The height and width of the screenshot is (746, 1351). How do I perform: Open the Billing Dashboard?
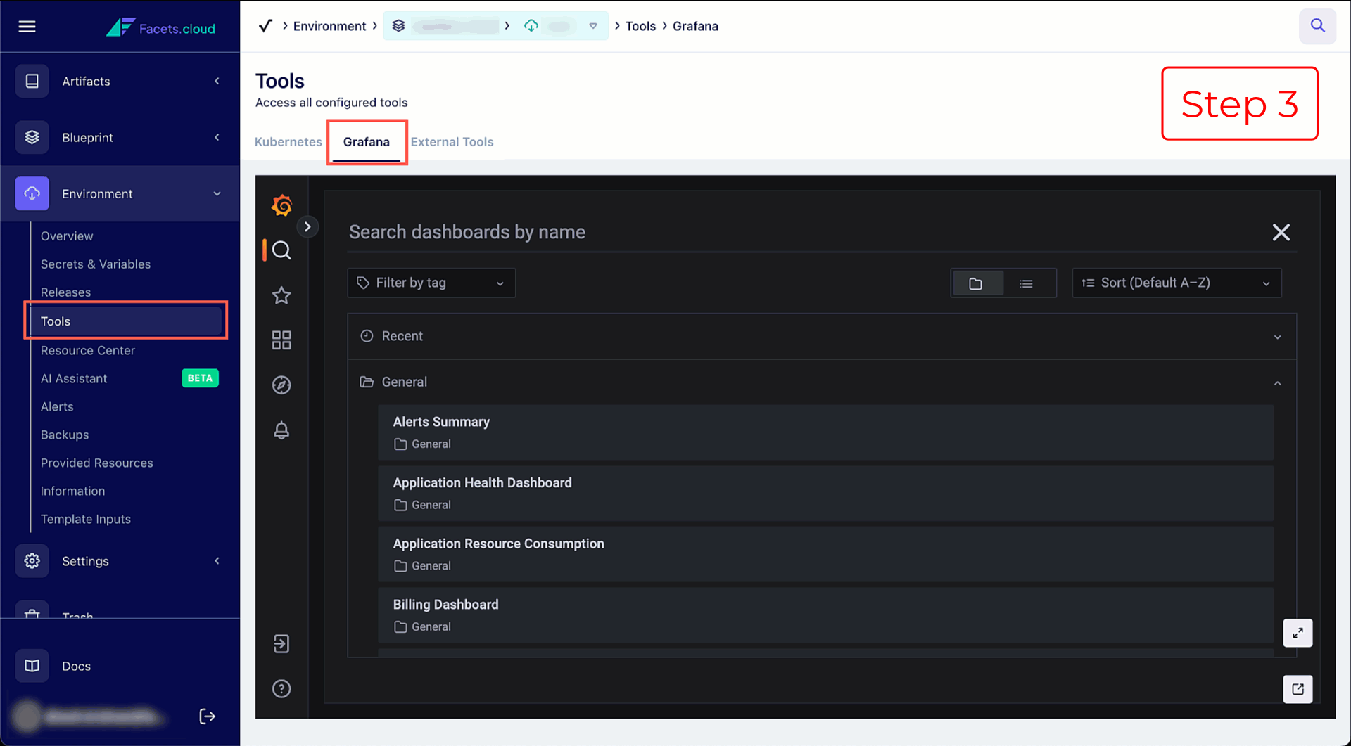(825, 615)
